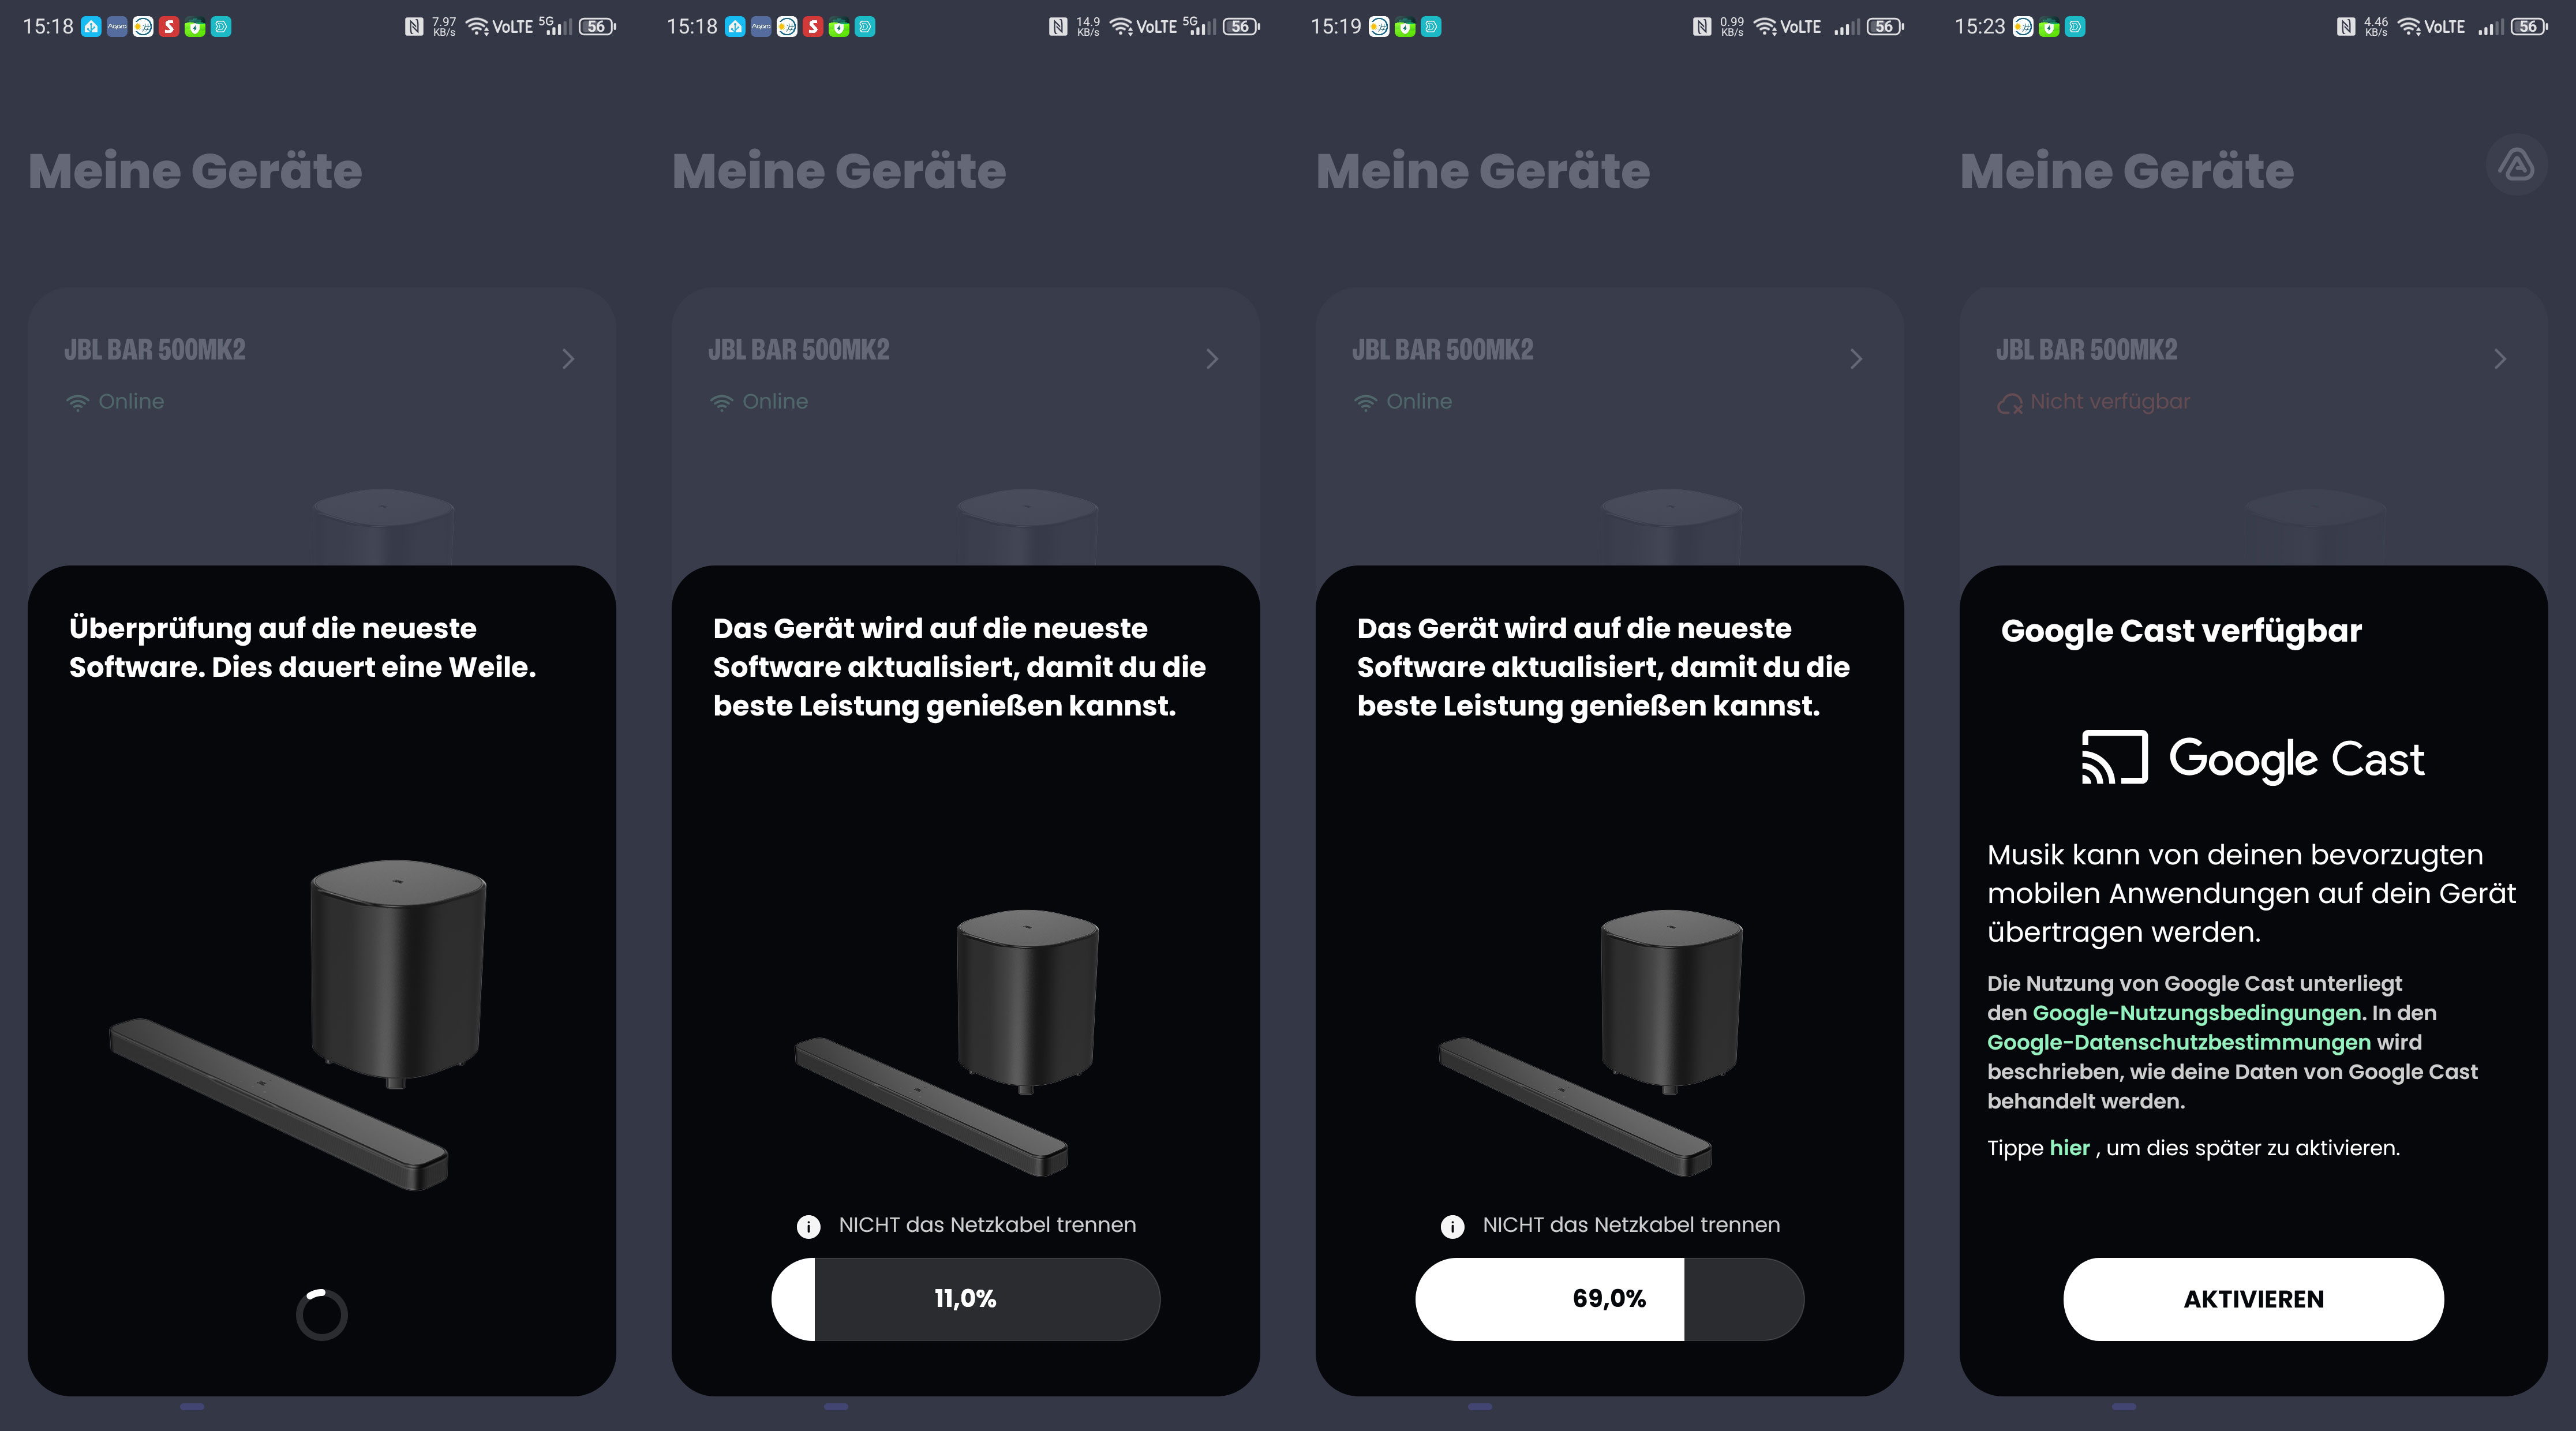Expand the JBL BAR 500MK2 chevron above the spinner dialog
The height and width of the screenshot is (1431, 2576).
coord(568,359)
